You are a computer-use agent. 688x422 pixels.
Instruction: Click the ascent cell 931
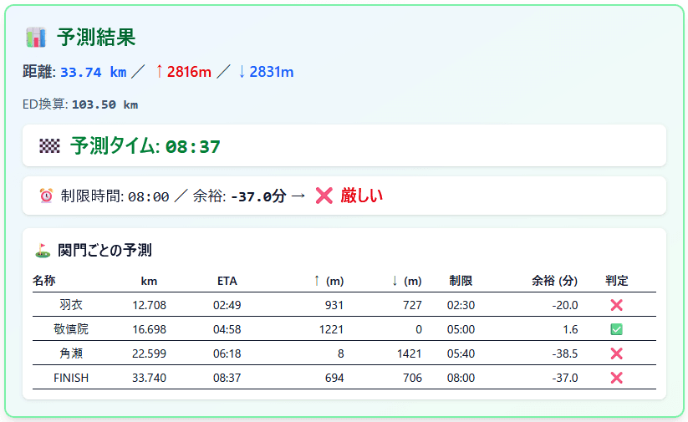[x=334, y=305]
